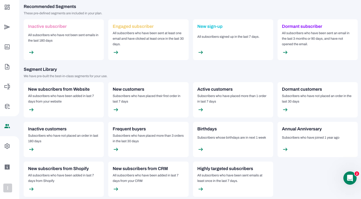Viewport: 361px width, 199px height.
Task: Select the Annual Anniversary heading
Action: click(302, 129)
